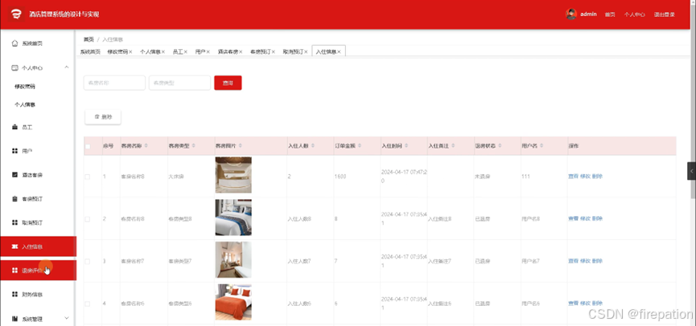Click 首页 link in top header

pos(610,14)
